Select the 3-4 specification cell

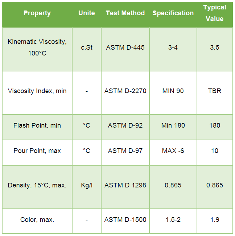pos(173,49)
